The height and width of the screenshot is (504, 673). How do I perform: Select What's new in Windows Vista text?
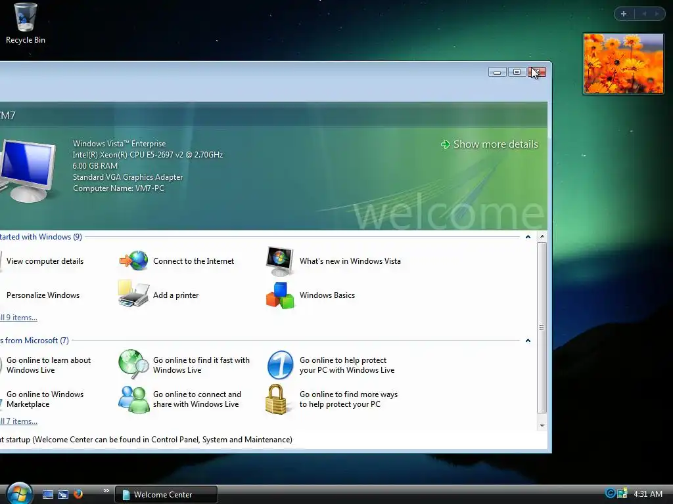(x=350, y=261)
